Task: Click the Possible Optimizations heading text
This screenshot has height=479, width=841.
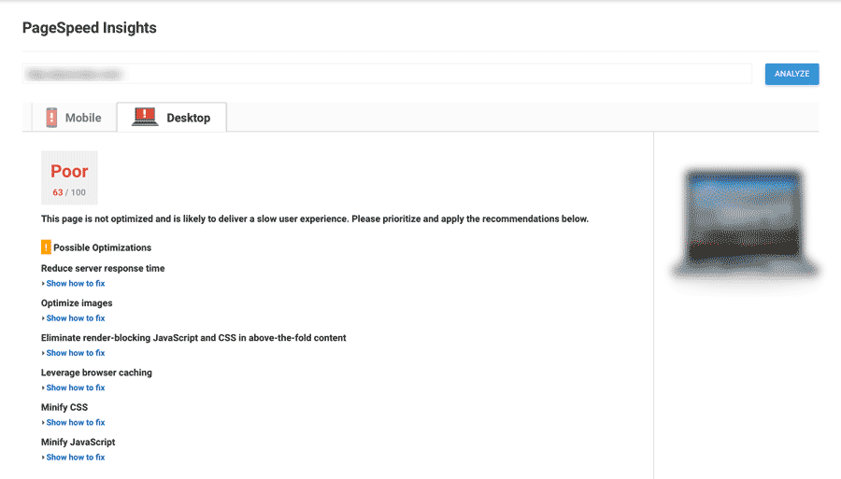Action: tap(103, 247)
